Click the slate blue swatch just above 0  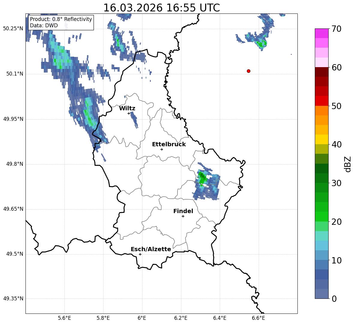pyautogui.click(x=322, y=294)
